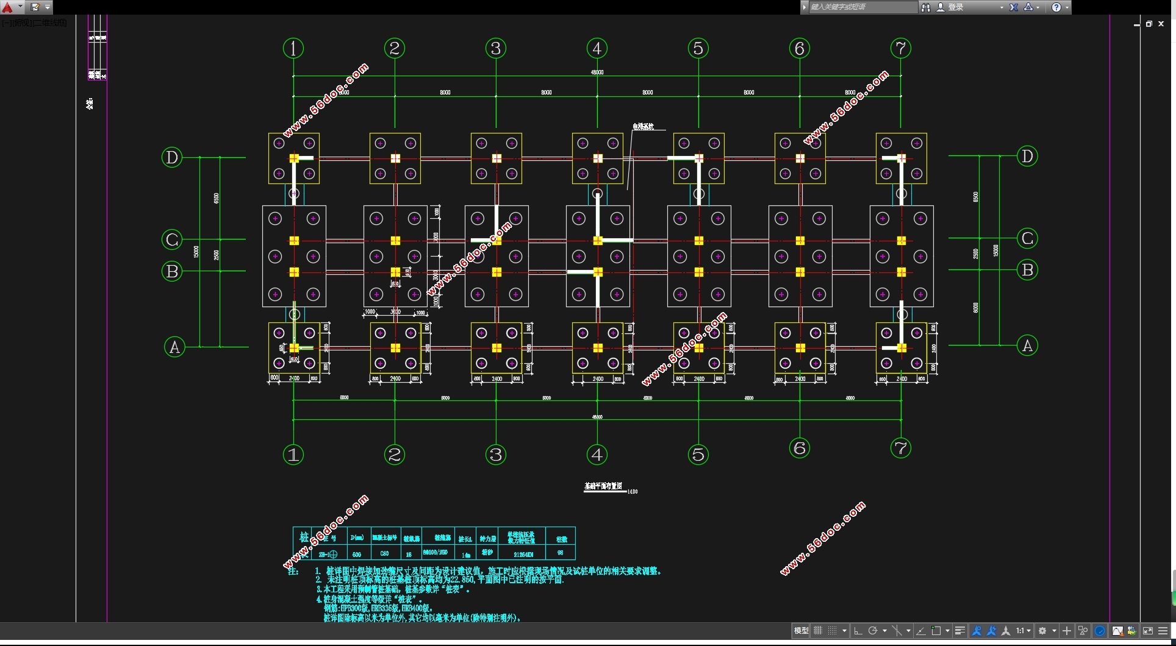Click grid axis bubble 1 at top
The width and height of the screenshot is (1176, 646).
(x=293, y=48)
